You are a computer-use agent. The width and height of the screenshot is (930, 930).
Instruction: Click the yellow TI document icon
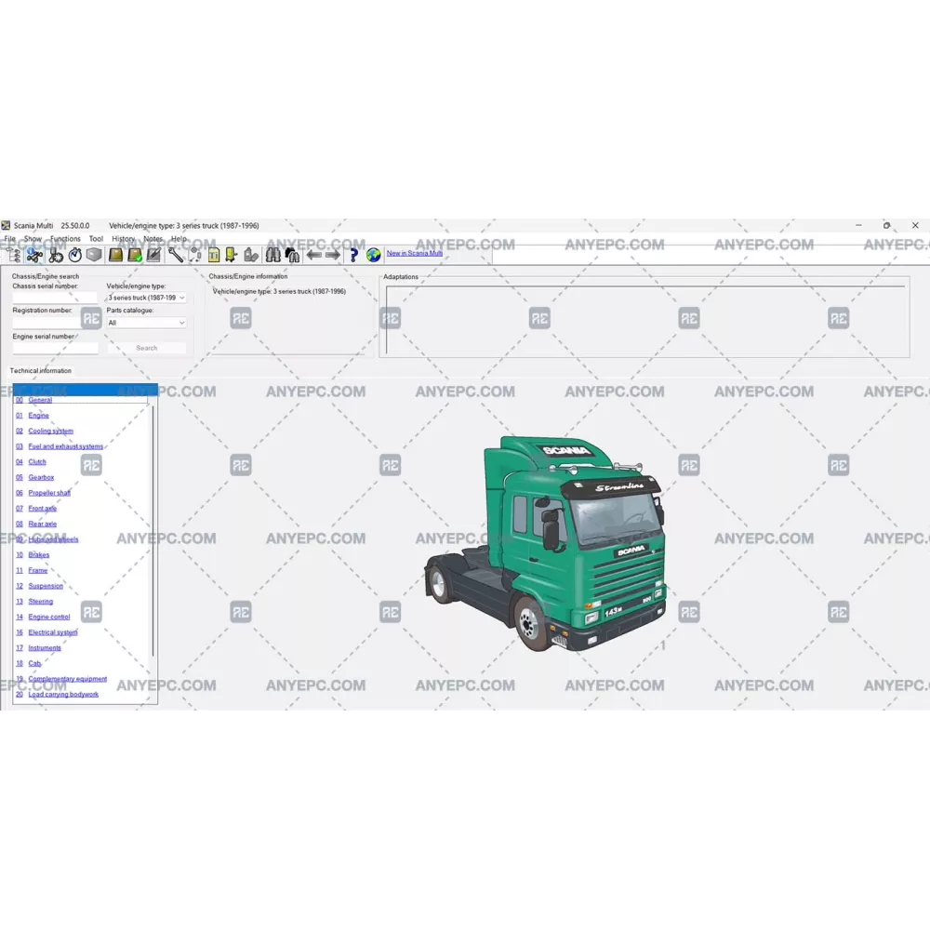coord(214,255)
